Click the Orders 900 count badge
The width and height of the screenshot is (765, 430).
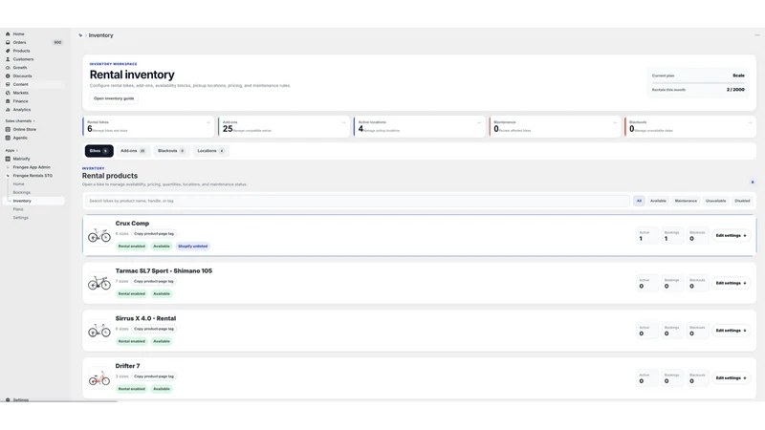(x=57, y=42)
